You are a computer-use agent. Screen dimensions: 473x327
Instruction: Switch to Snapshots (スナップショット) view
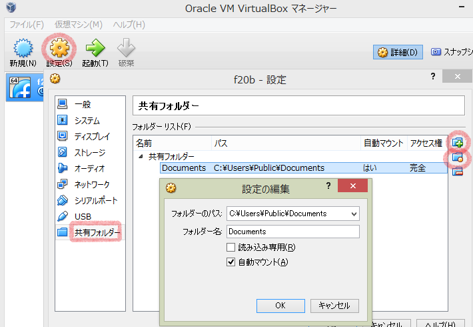tap(451, 52)
